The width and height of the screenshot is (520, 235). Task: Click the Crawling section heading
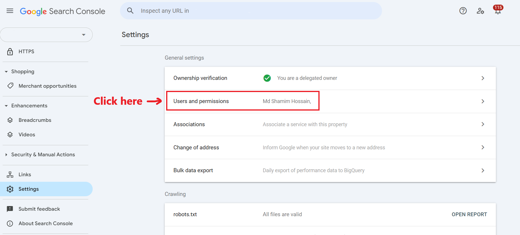click(x=175, y=194)
